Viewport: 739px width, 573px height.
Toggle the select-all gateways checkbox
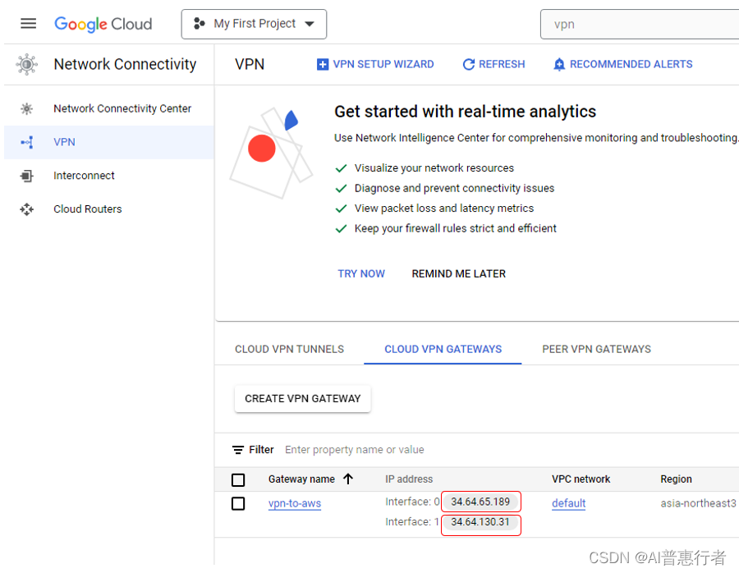click(238, 479)
